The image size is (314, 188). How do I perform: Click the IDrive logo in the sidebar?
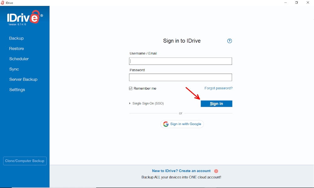pos(25,17)
